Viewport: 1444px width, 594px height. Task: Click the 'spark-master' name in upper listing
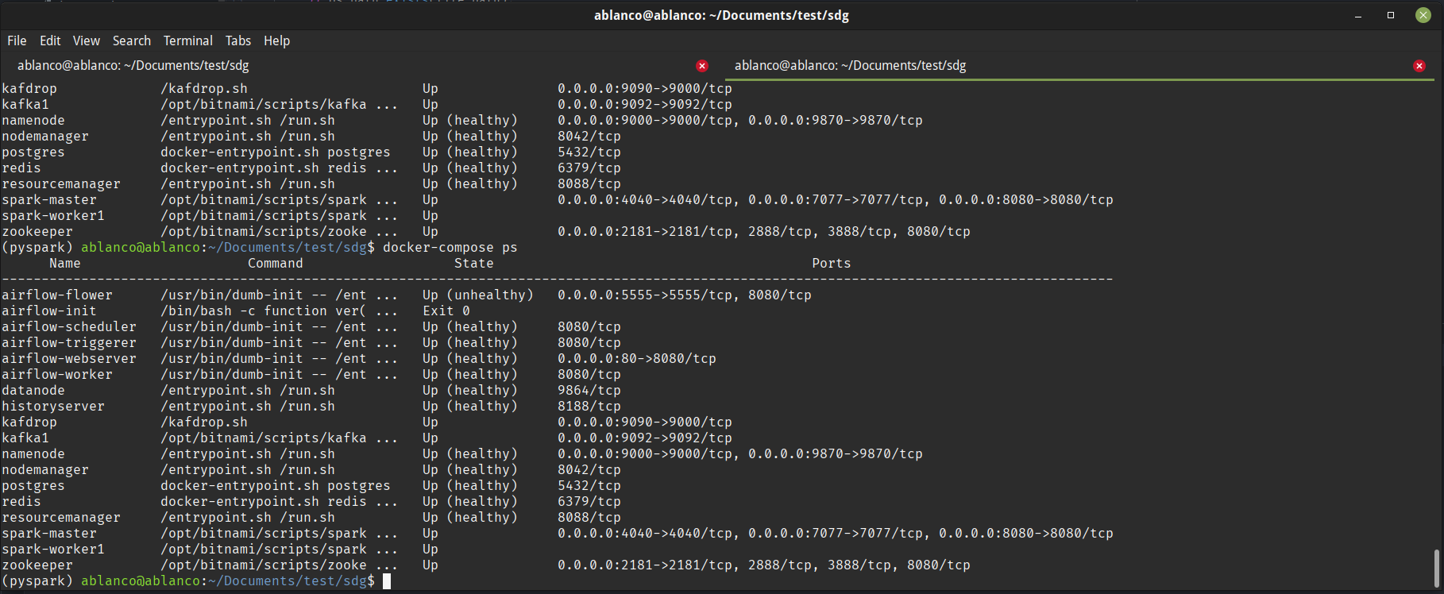pyautogui.click(x=49, y=199)
